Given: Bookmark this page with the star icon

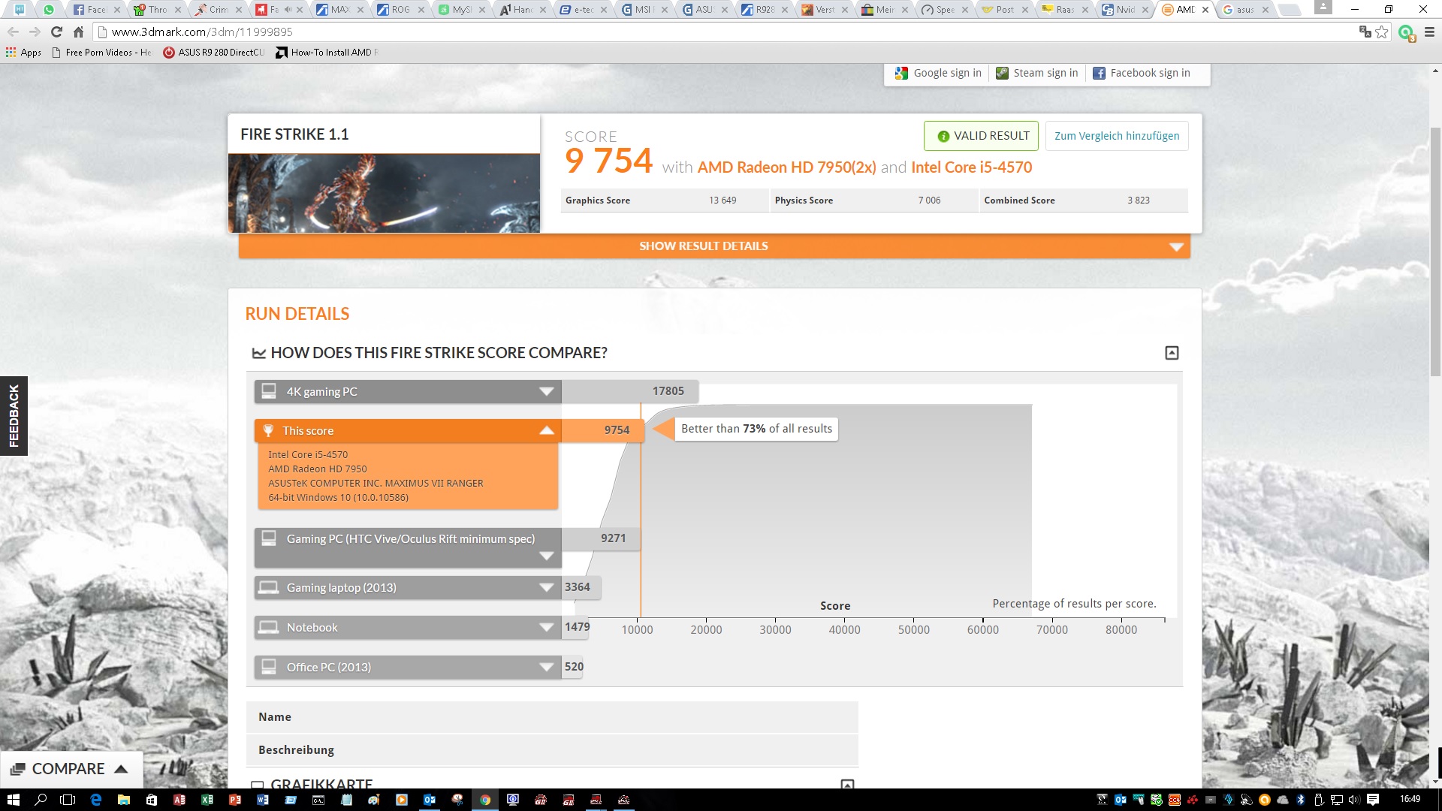Looking at the screenshot, I should [x=1381, y=32].
